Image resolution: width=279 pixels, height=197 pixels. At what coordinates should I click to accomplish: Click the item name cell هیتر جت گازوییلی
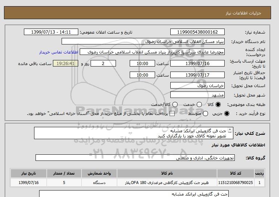pos(167,183)
